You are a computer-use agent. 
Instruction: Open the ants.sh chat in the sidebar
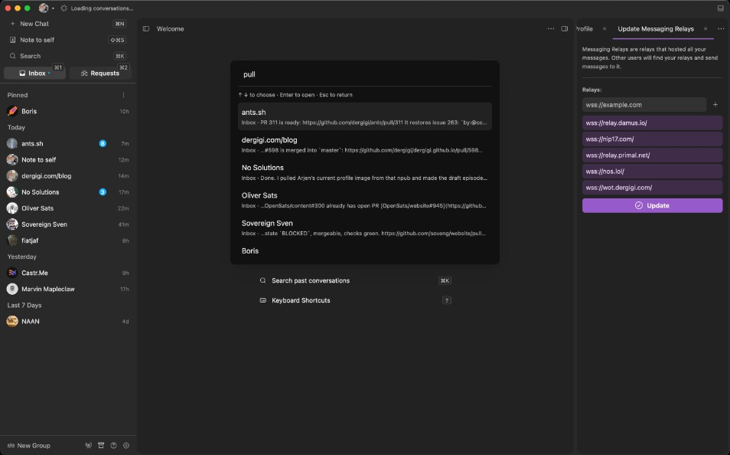(x=68, y=143)
